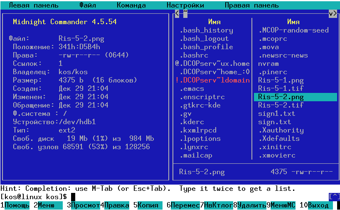Viewport: 340px width, 210px height.
Task: Open the Команда menu
Action: tap(131, 5)
